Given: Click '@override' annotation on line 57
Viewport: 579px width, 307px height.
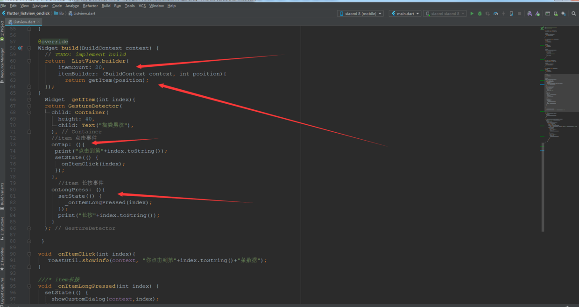Looking at the screenshot, I should [53, 42].
